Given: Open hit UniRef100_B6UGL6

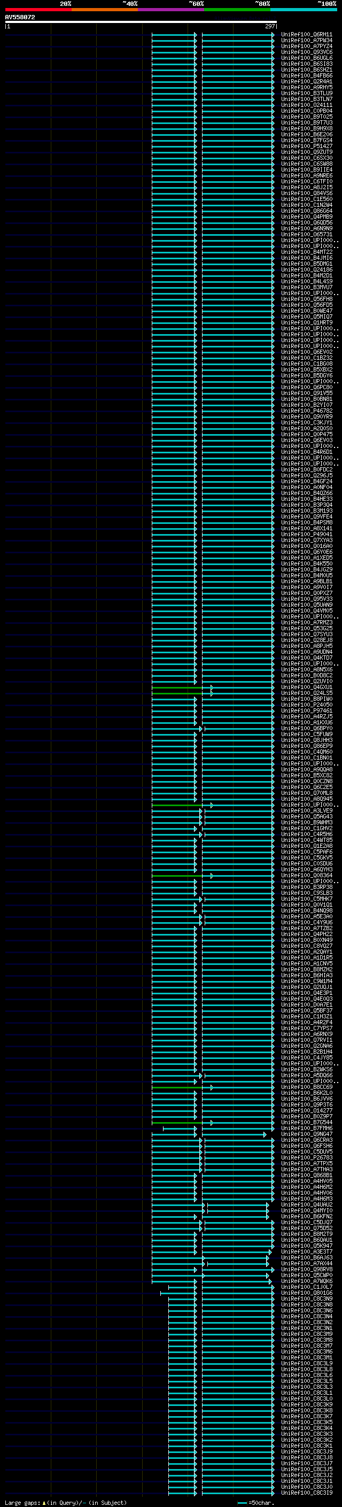Looking at the screenshot, I should 307,58.
